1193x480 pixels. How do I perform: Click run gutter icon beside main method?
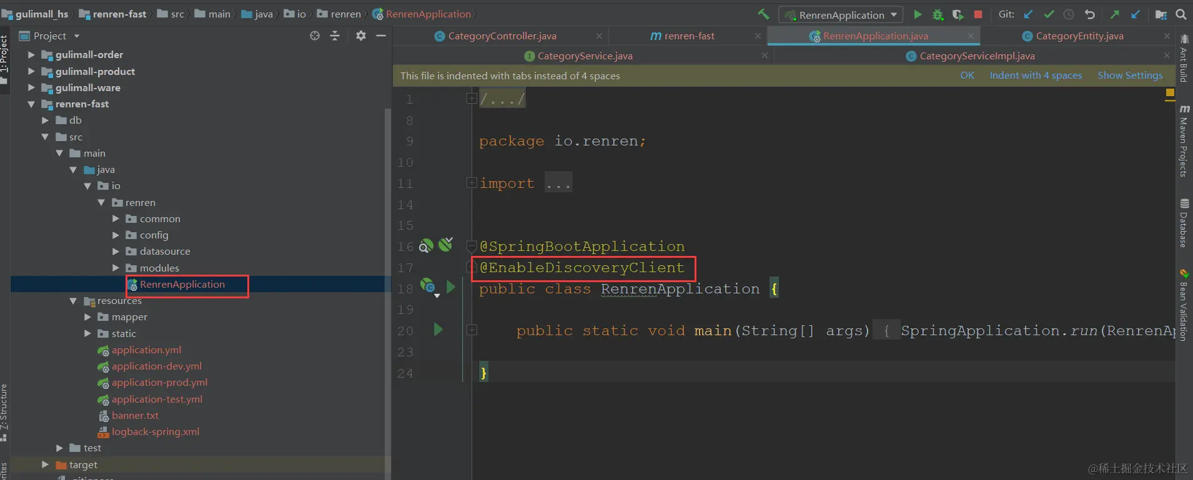(438, 329)
